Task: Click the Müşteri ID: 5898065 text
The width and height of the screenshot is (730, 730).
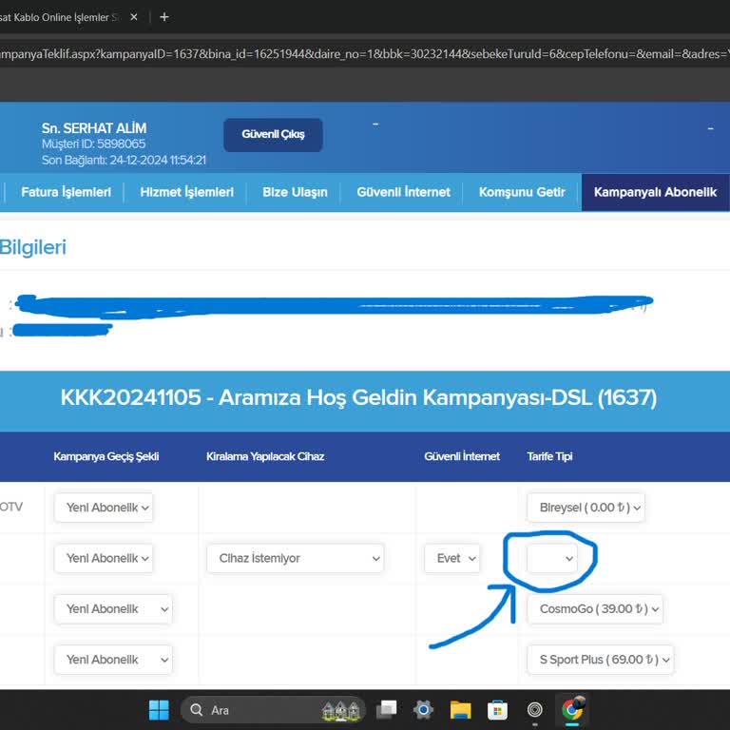Action: pyautogui.click(x=93, y=144)
